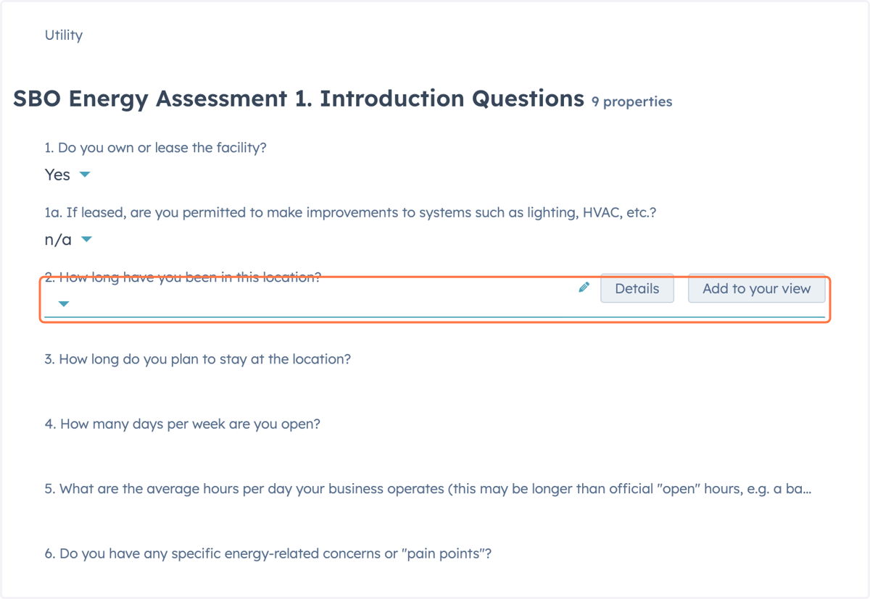
Task: Click the question 4 days per week label
Action: (x=183, y=424)
